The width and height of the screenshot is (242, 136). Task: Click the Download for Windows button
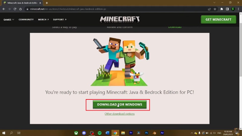point(119,105)
